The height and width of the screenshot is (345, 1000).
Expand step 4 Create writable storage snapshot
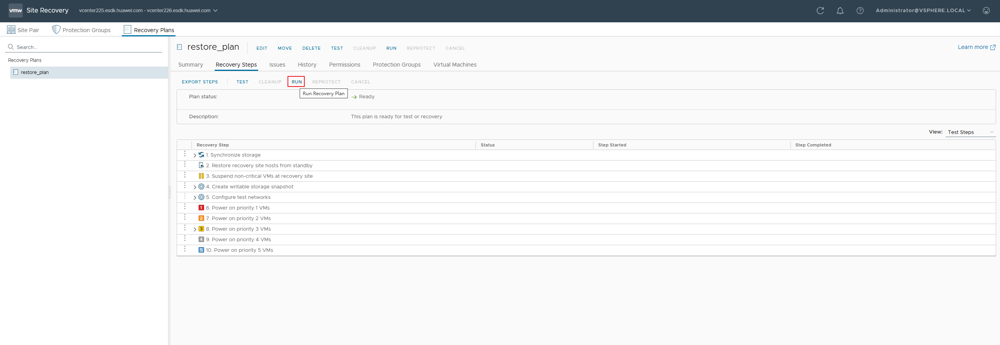tap(195, 187)
